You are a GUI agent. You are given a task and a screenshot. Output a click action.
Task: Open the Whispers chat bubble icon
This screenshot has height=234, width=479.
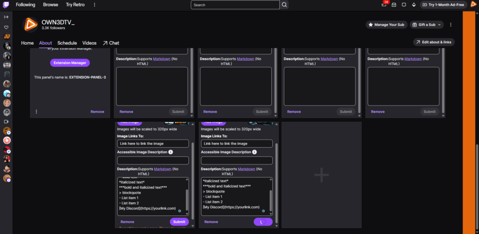tap(404, 5)
